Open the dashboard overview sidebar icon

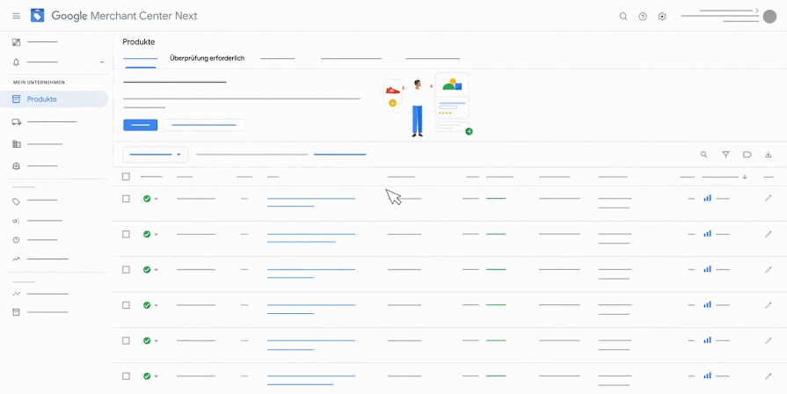16,42
